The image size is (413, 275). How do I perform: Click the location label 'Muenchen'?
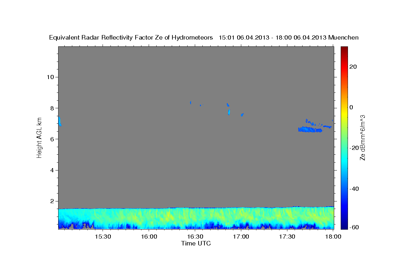tap(343, 38)
